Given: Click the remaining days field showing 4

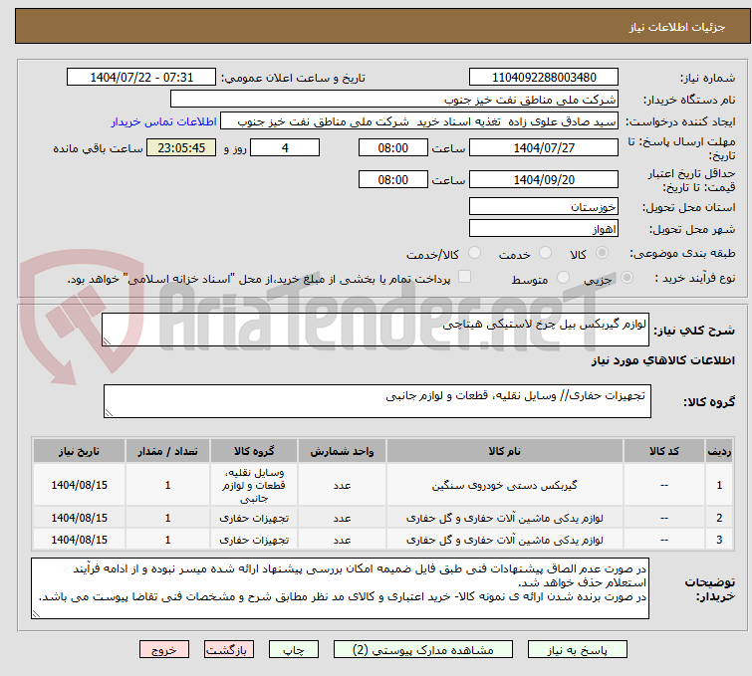Looking at the screenshot, I should (285, 147).
